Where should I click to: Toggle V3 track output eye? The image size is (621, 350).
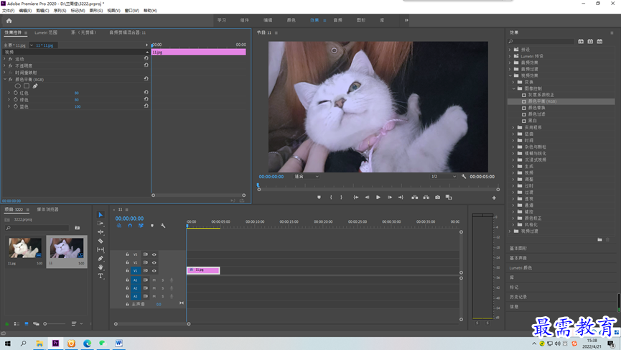154,254
